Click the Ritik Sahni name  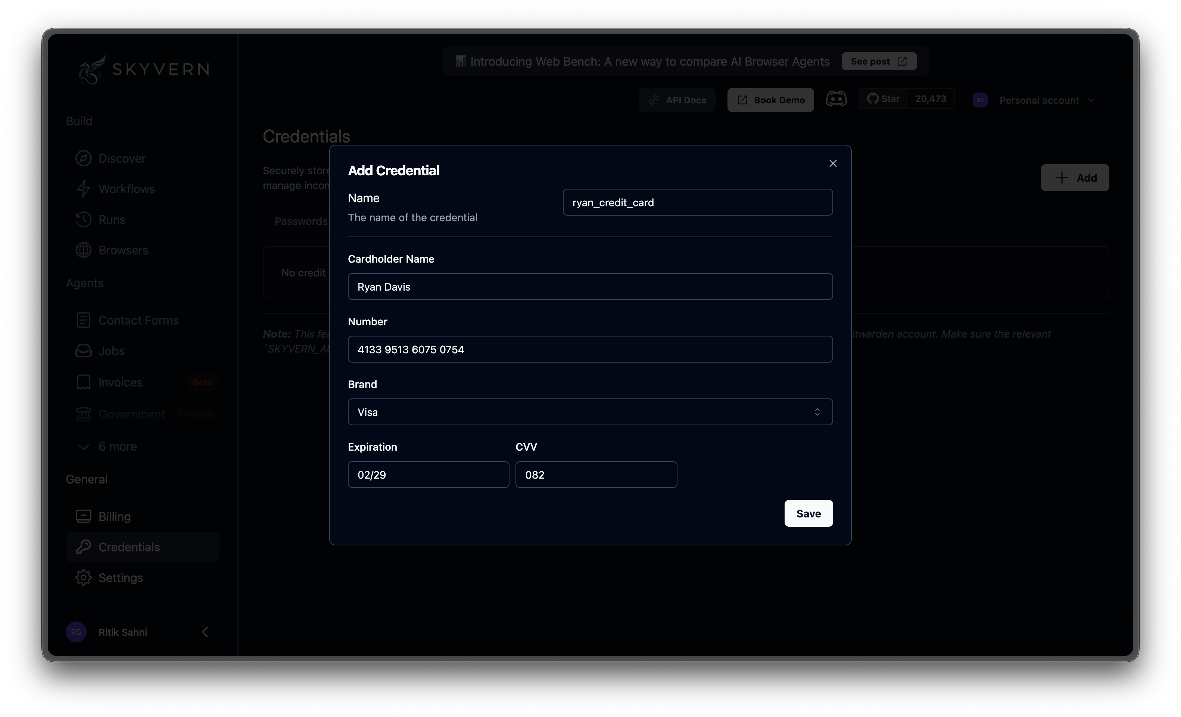[123, 632]
